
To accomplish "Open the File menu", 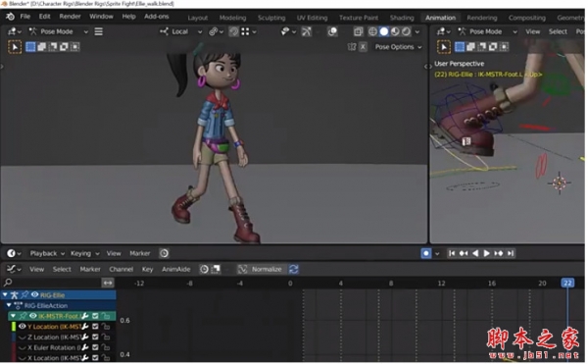I will click(x=25, y=17).
